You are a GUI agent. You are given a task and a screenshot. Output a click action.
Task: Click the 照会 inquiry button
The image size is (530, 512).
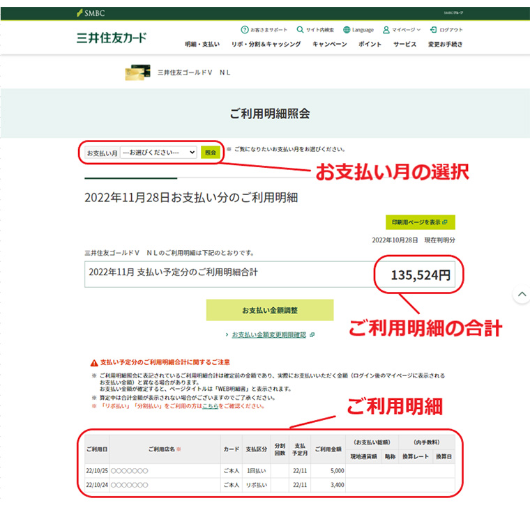click(211, 153)
